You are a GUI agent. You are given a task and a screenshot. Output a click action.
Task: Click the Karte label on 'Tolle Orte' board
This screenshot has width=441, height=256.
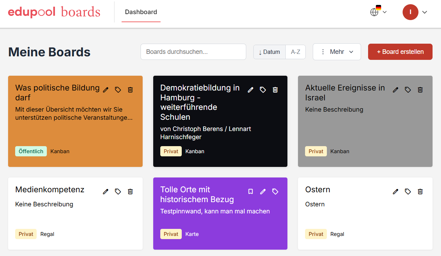192,234
